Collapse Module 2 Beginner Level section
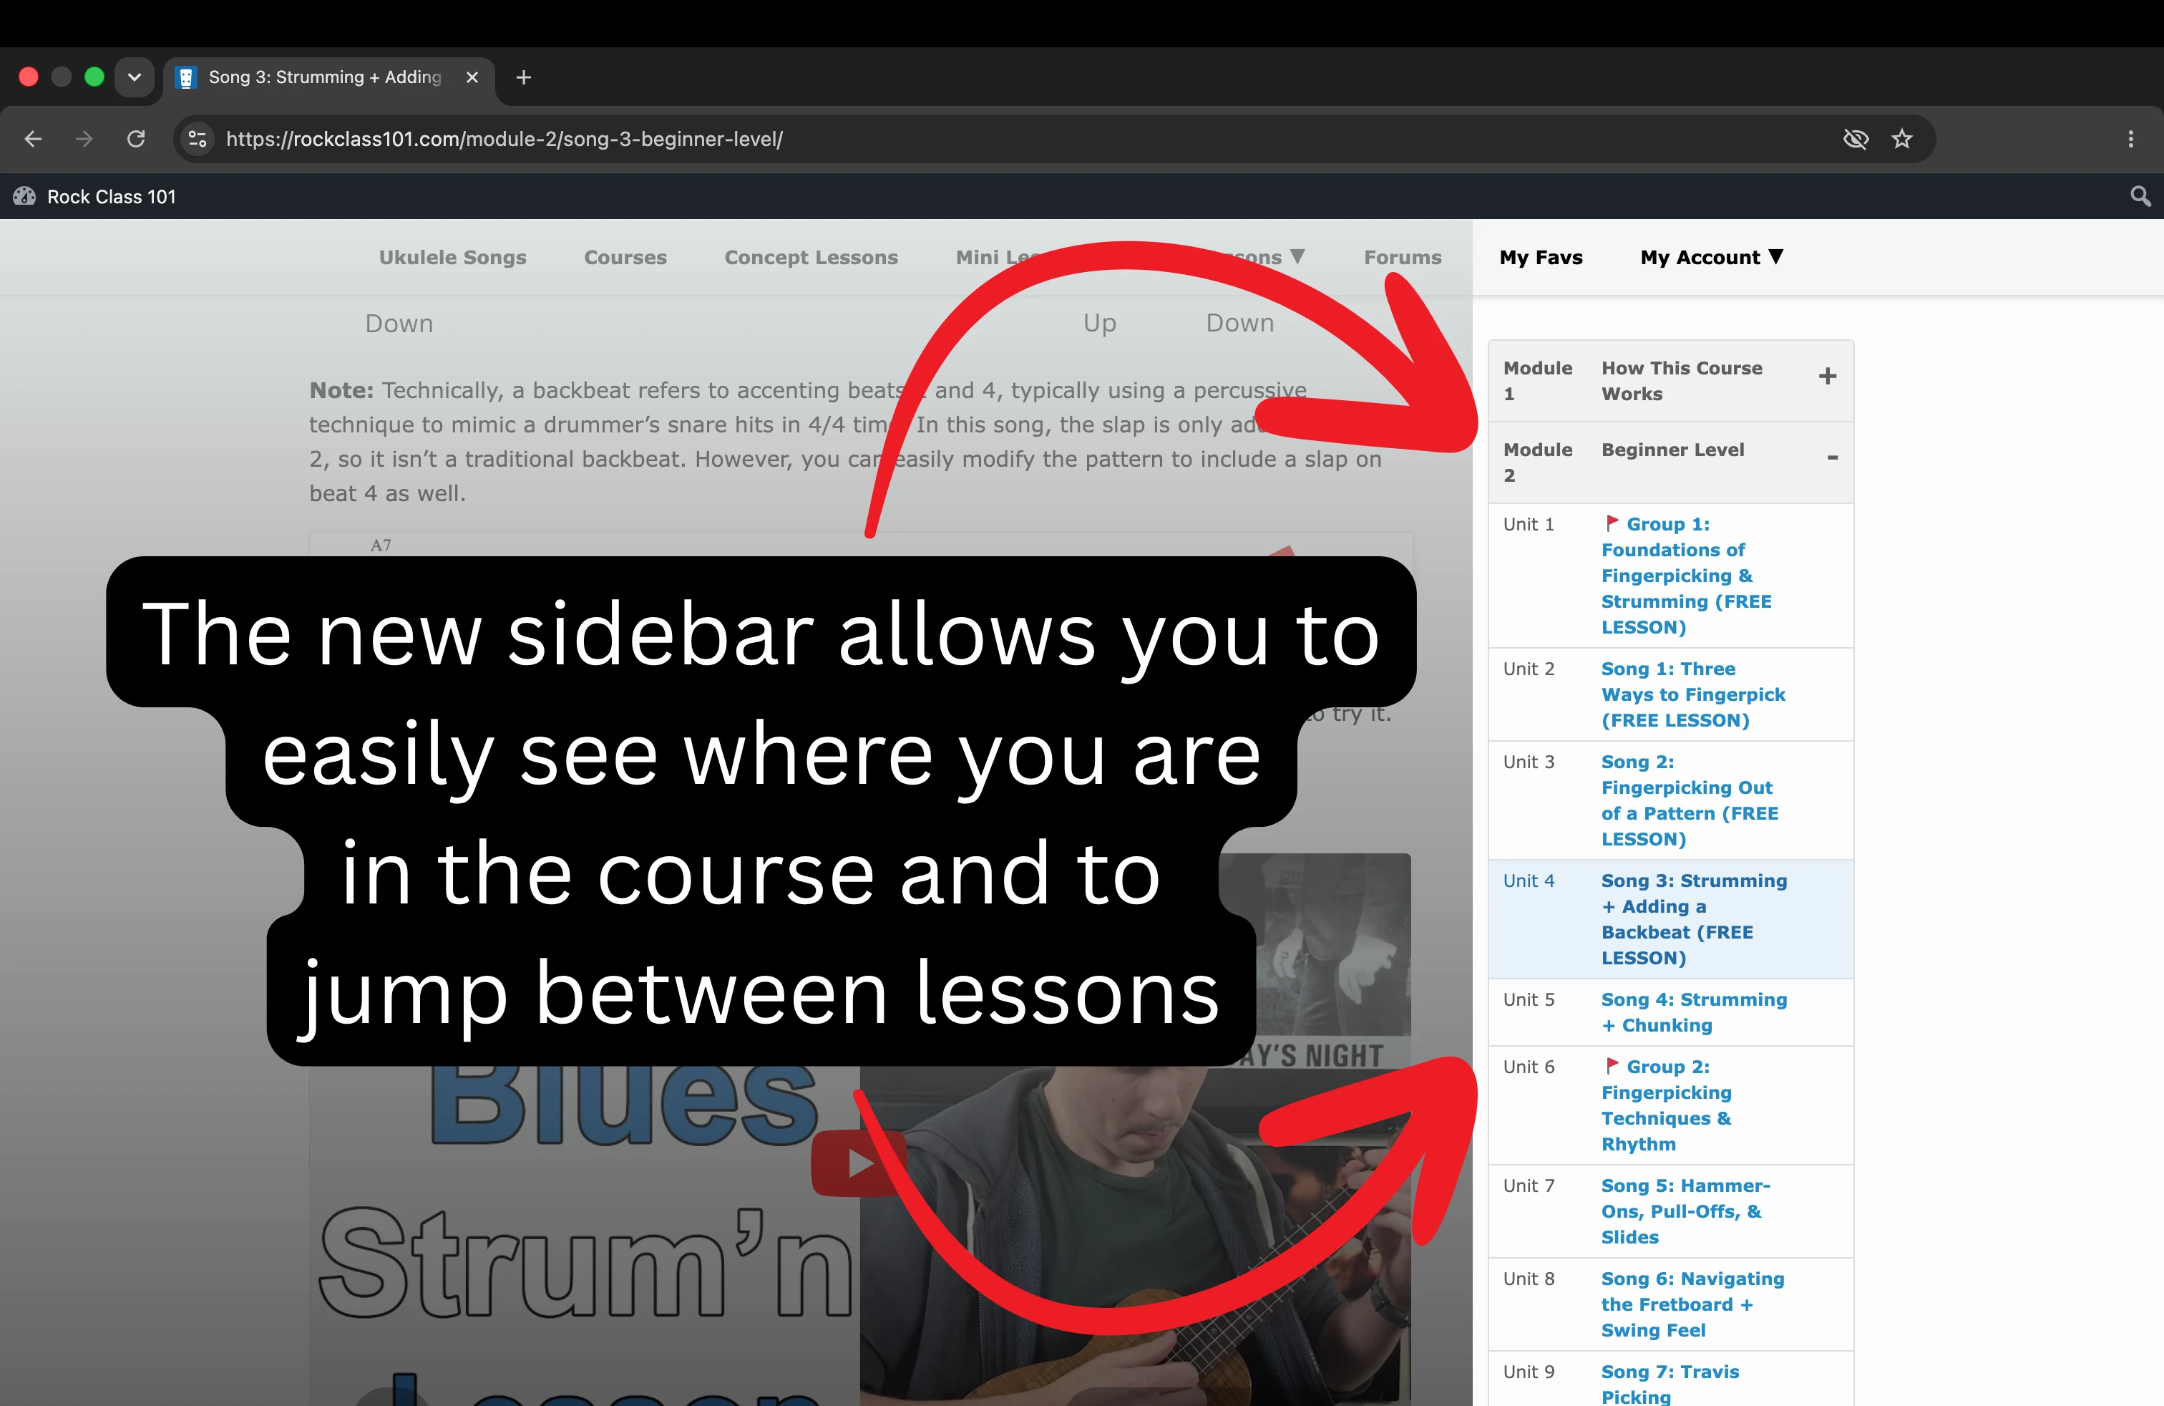This screenshot has width=2164, height=1406. click(1832, 457)
